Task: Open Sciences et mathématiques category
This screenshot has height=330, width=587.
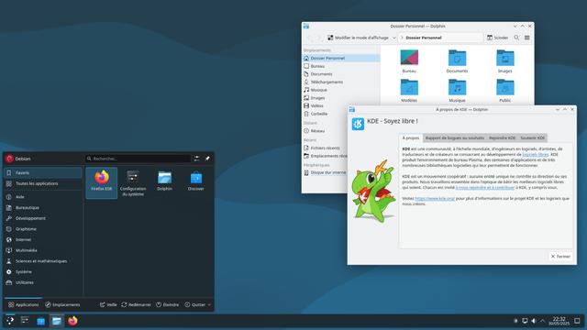Action: click(x=43, y=261)
